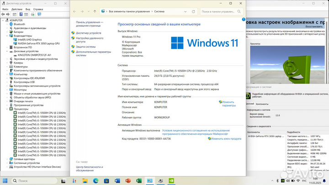Image resolution: width=329 pixels, height=185 pixels.
Task: Select the Bluetooth icon in the device tree
Action: coord(11,24)
